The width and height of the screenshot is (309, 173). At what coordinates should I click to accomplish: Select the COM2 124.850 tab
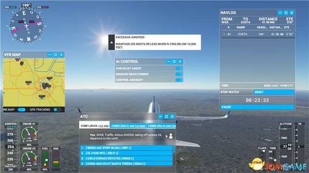pos(128,126)
